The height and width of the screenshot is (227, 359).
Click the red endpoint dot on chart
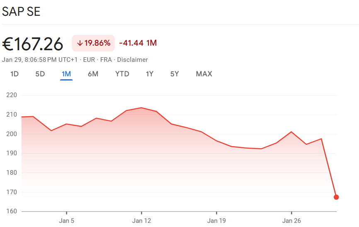[336, 197]
